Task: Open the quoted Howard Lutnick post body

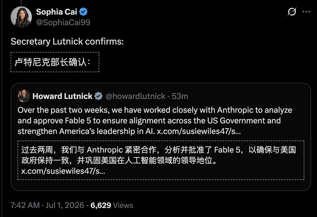Action: (x=155, y=121)
